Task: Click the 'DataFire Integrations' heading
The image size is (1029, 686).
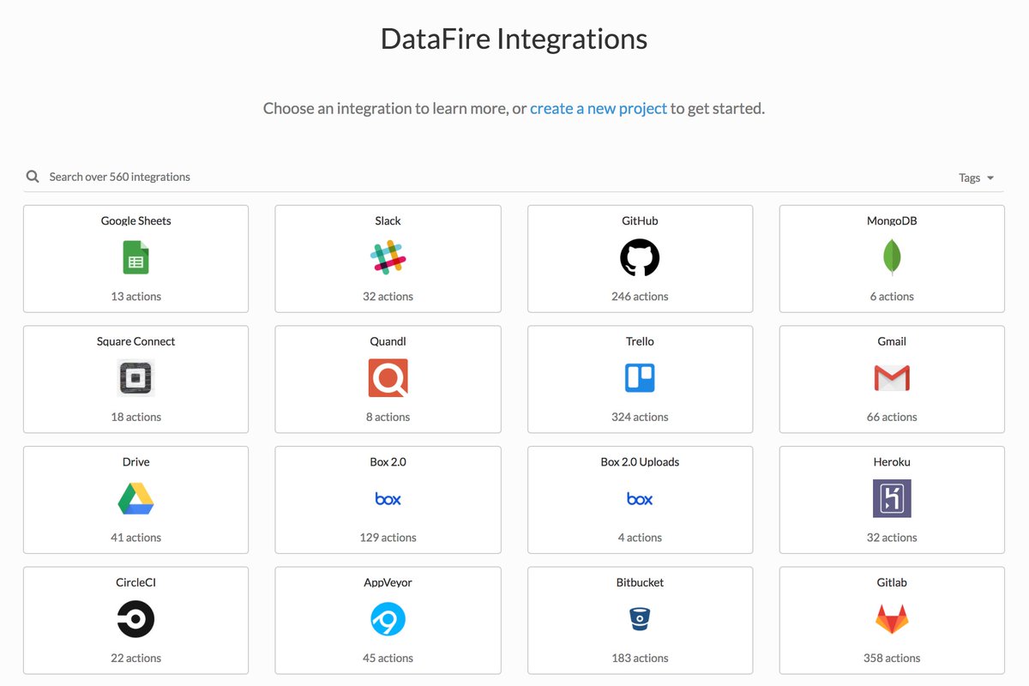Action: pyautogui.click(x=514, y=39)
